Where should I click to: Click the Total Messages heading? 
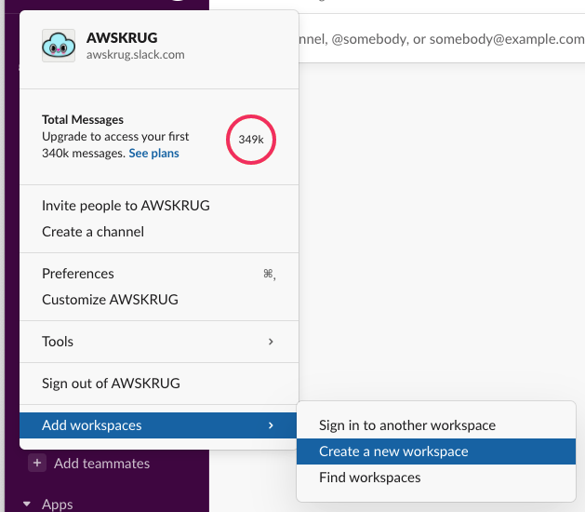[x=83, y=119]
